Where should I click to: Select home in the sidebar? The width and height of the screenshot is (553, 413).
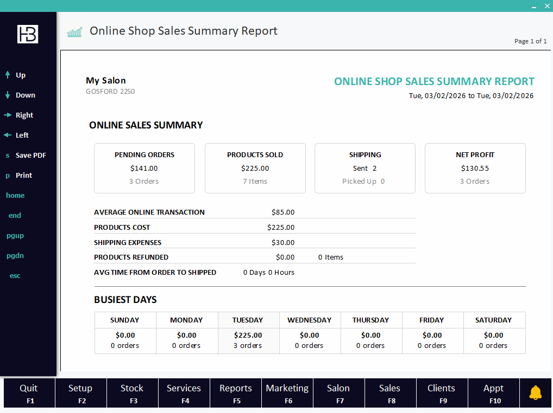click(15, 195)
